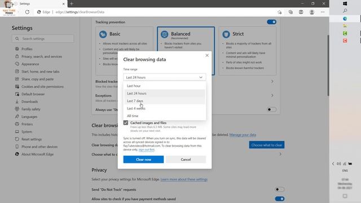Click the green app icon in the taskbar

point(345,33)
